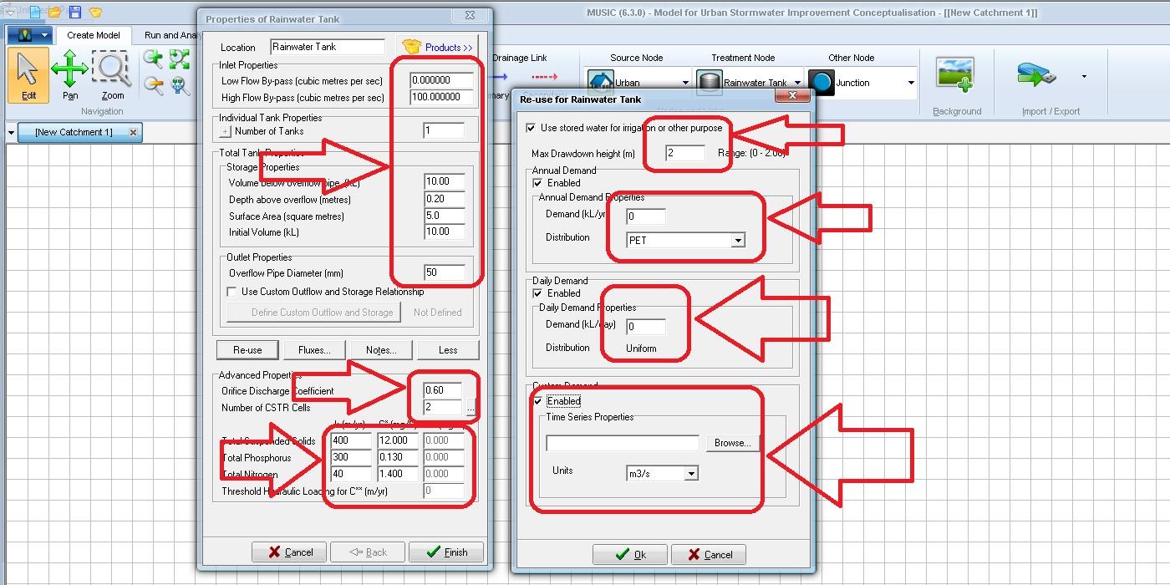Open the Source Node Urban dropdown
1170x585 pixels.
click(x=685, y=83)
